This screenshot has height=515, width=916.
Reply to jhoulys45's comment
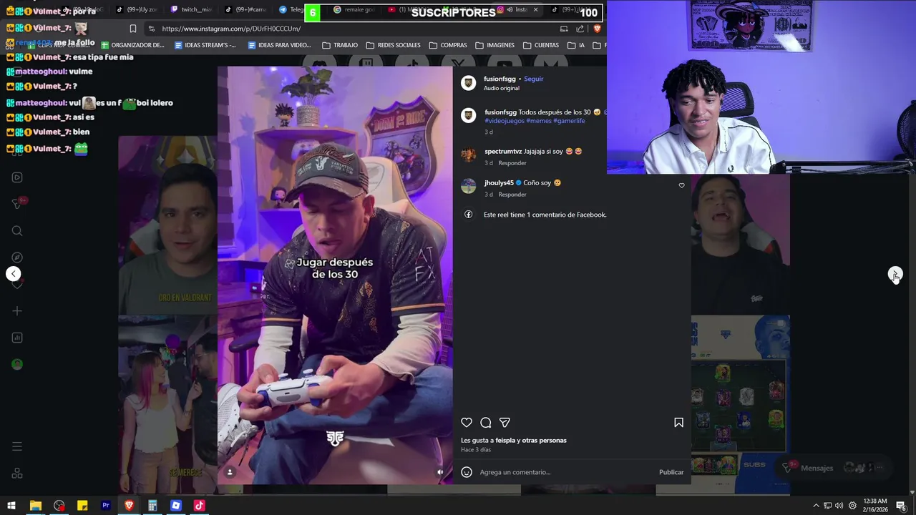512,195
